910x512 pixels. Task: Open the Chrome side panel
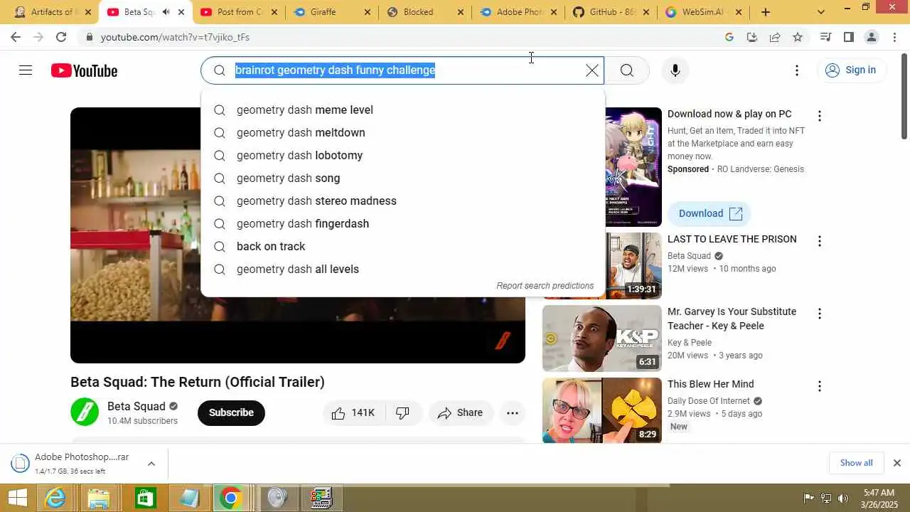coord(849,37)
